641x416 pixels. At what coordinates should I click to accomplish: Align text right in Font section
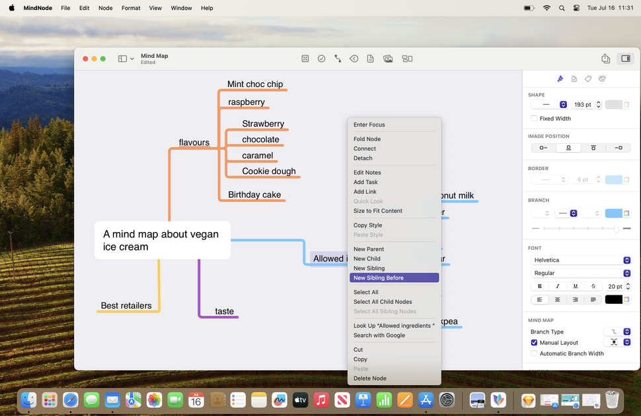[575, 300]
